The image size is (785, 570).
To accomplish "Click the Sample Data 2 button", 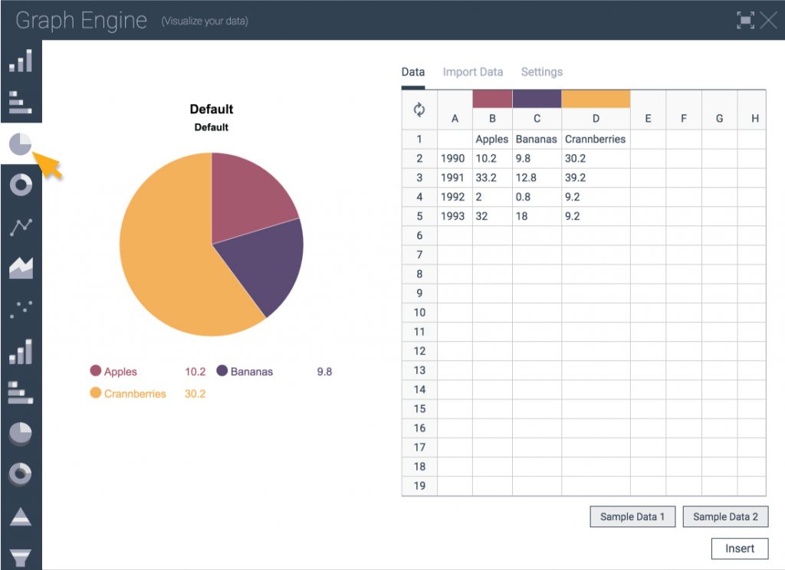I will pos(725,516).
